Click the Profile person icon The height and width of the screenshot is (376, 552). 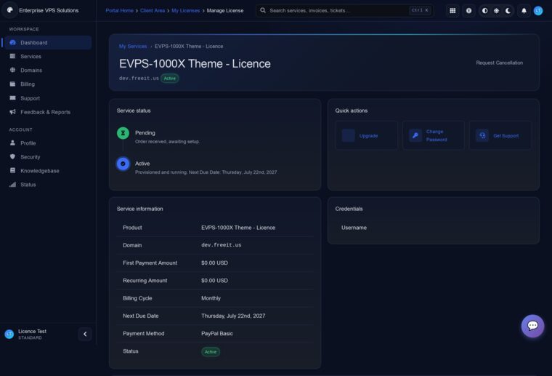click(x=12, y=143)
